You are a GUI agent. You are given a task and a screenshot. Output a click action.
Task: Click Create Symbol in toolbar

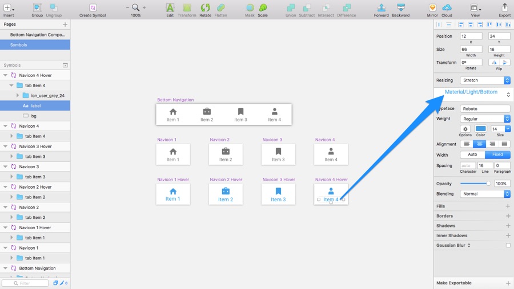[x=93, y=10]
